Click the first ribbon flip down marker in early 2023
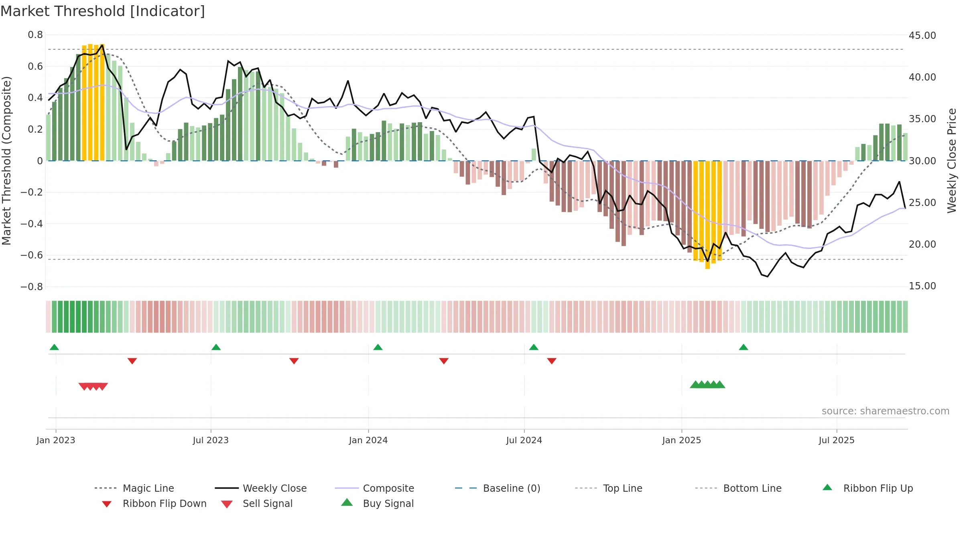 132,361
